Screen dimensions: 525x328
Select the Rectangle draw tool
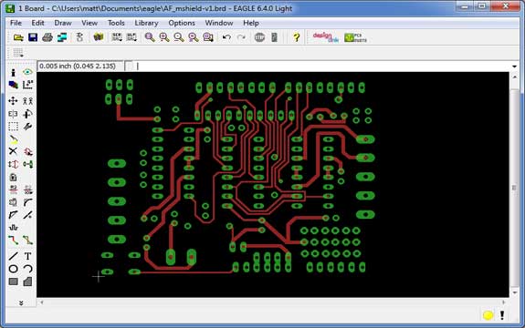(13, 282)
